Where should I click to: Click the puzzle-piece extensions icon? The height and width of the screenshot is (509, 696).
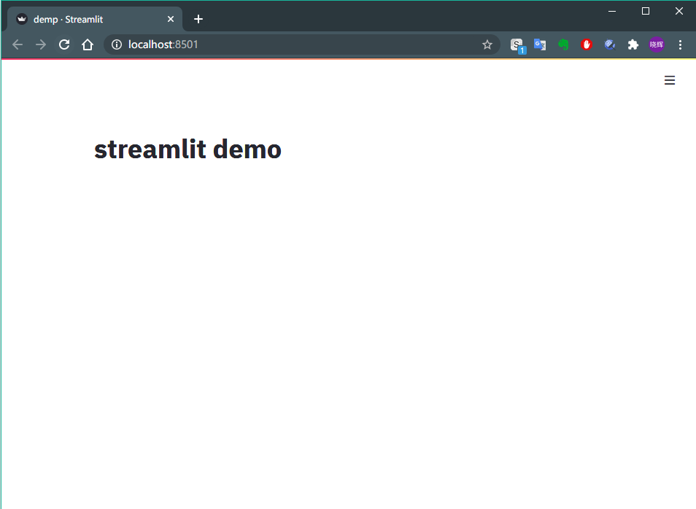click(x=633, y=44)
